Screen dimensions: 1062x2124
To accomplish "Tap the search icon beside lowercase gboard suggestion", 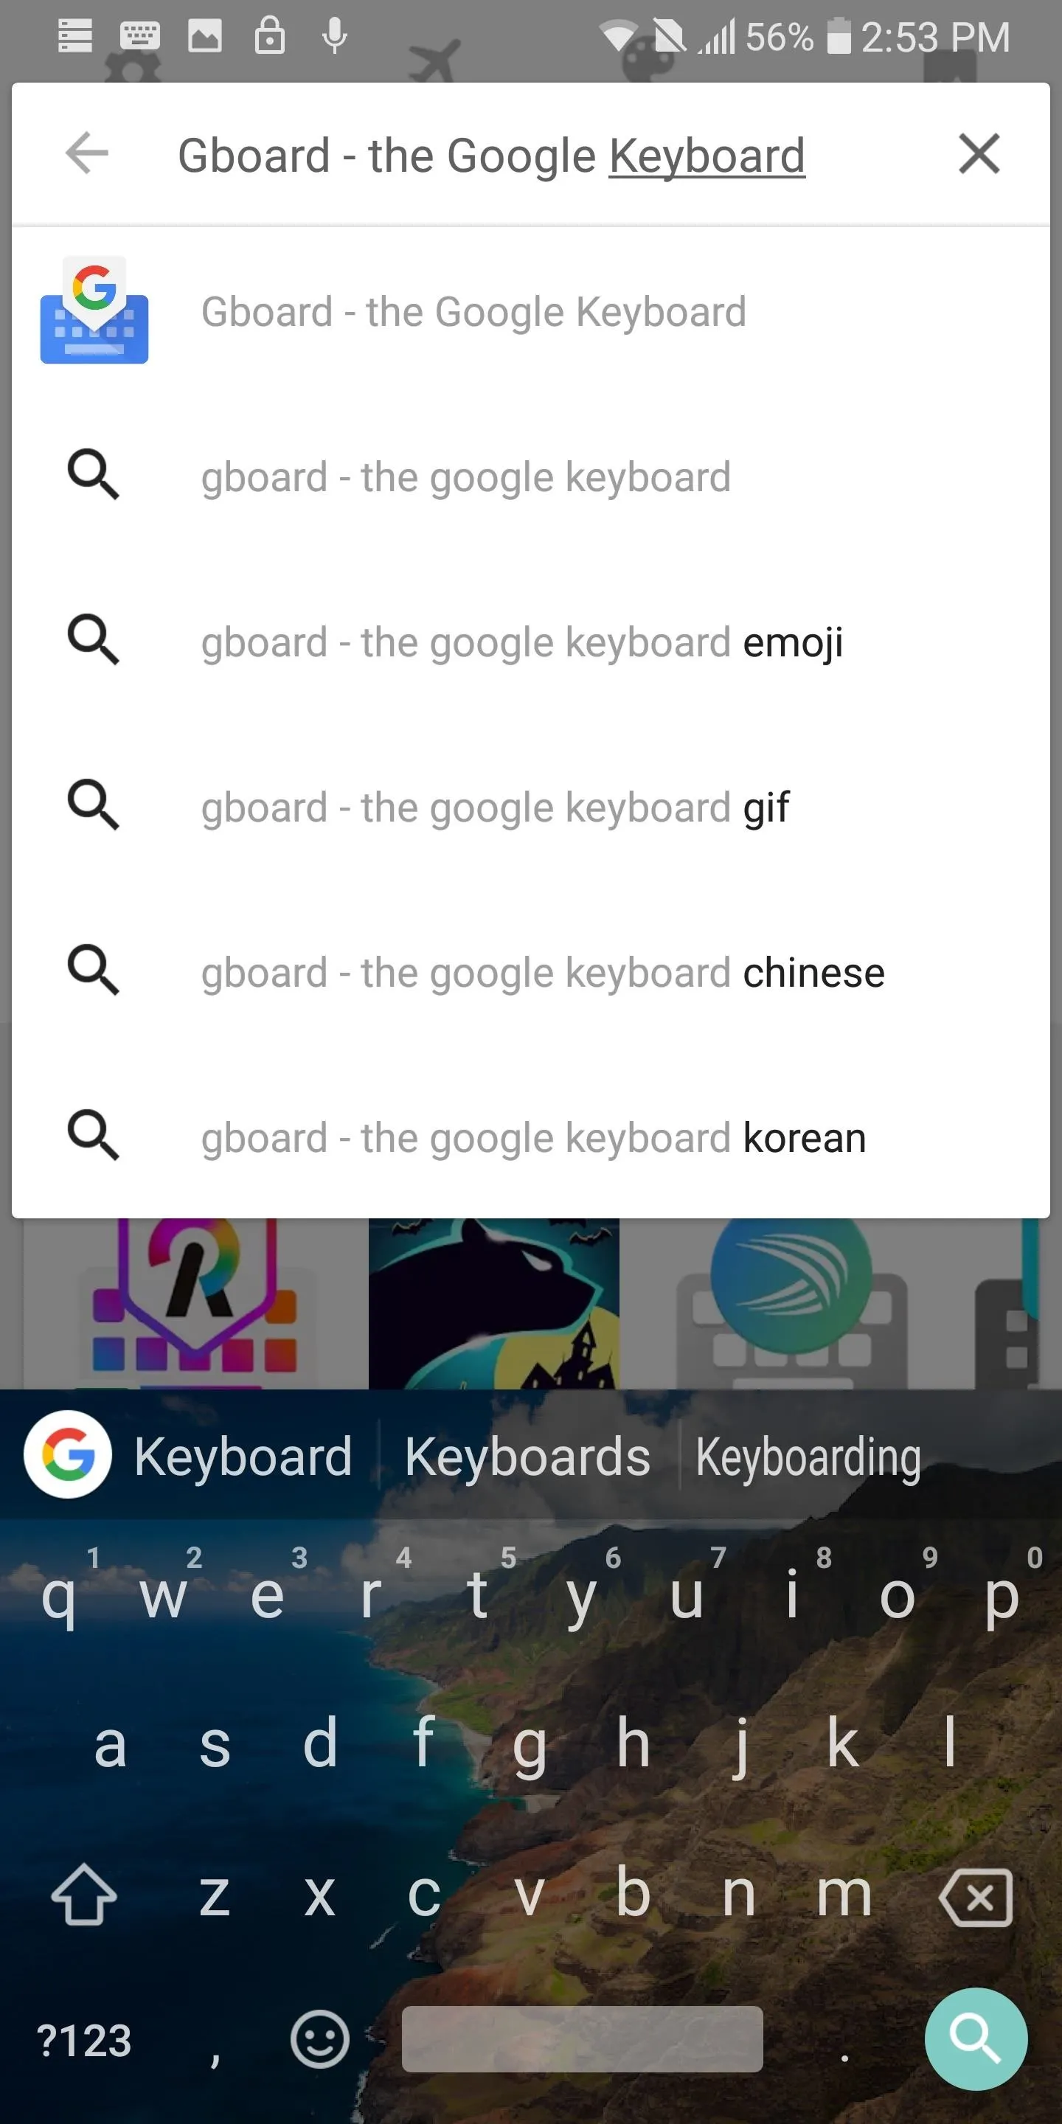I will [93, 474].
